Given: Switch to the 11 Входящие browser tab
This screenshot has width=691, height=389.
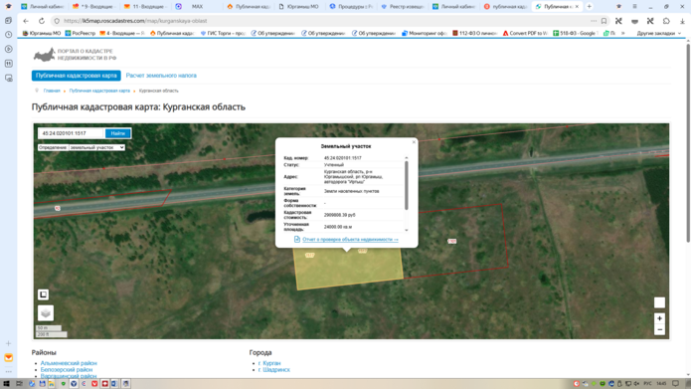Looking at the screenshot, I should pos(145,6).
